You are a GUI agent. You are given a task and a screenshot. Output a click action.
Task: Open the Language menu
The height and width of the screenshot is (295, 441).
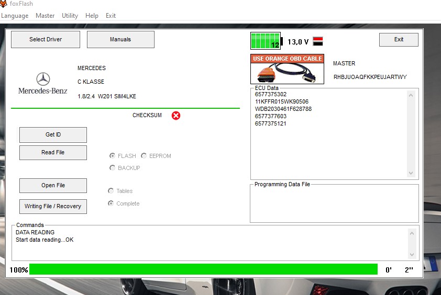point(15,16)
